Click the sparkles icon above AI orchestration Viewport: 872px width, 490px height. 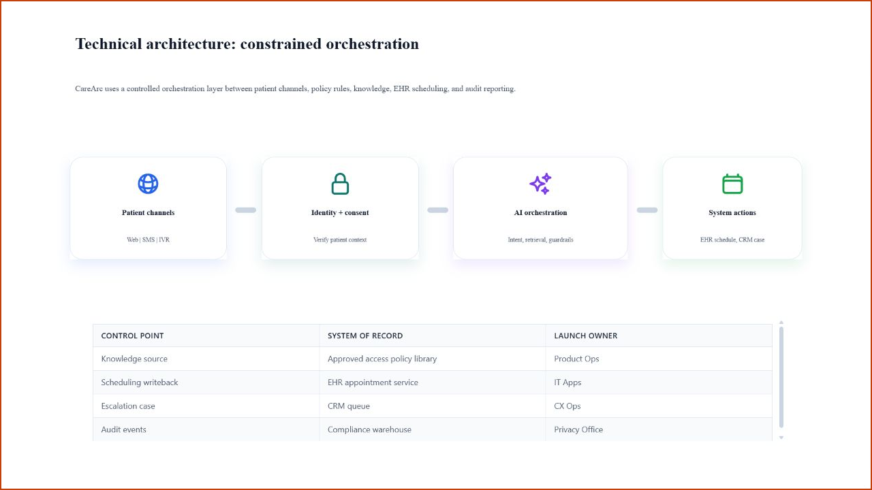coord(540,184)
